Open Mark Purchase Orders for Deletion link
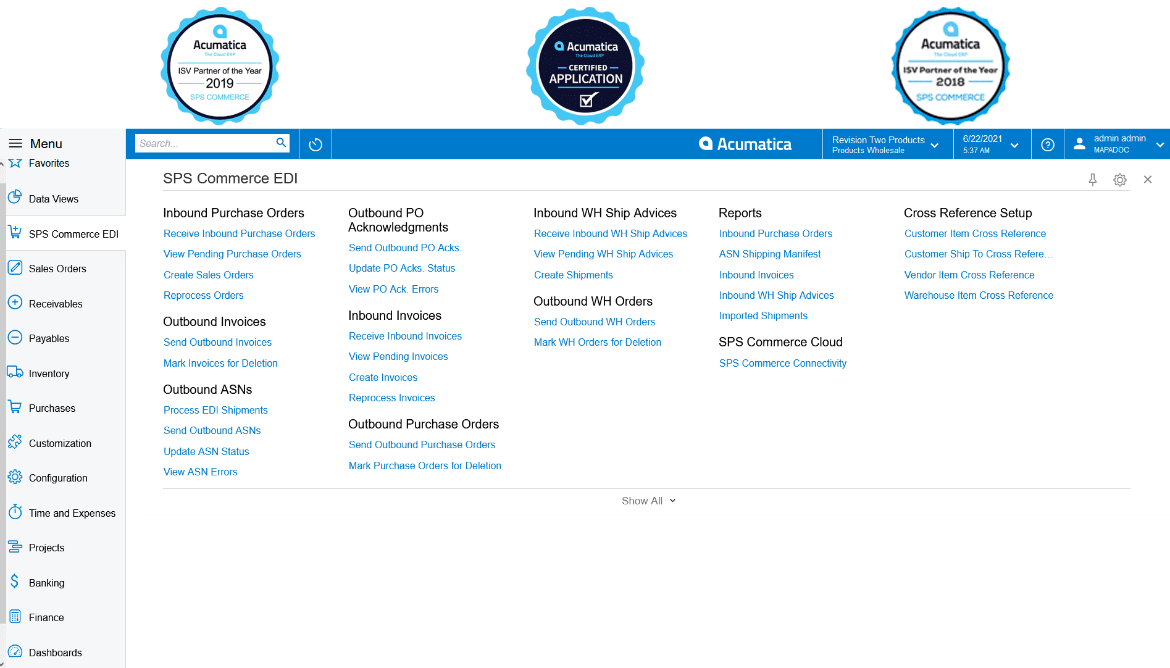The height and width of the screenshot is (668, 1170). pyautogui.click(x=425, y=466)
